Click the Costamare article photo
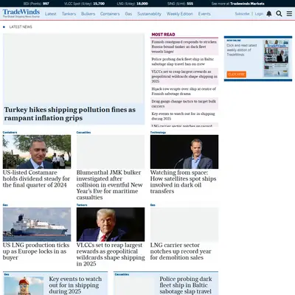Image resolution: width=295 pixels, height=295 pixels. 37,152
